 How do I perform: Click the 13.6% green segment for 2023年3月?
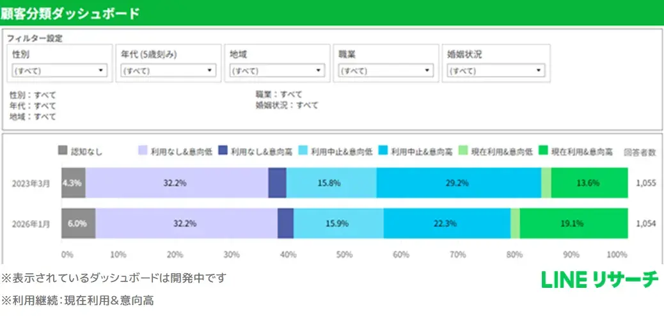pos(589,183)
